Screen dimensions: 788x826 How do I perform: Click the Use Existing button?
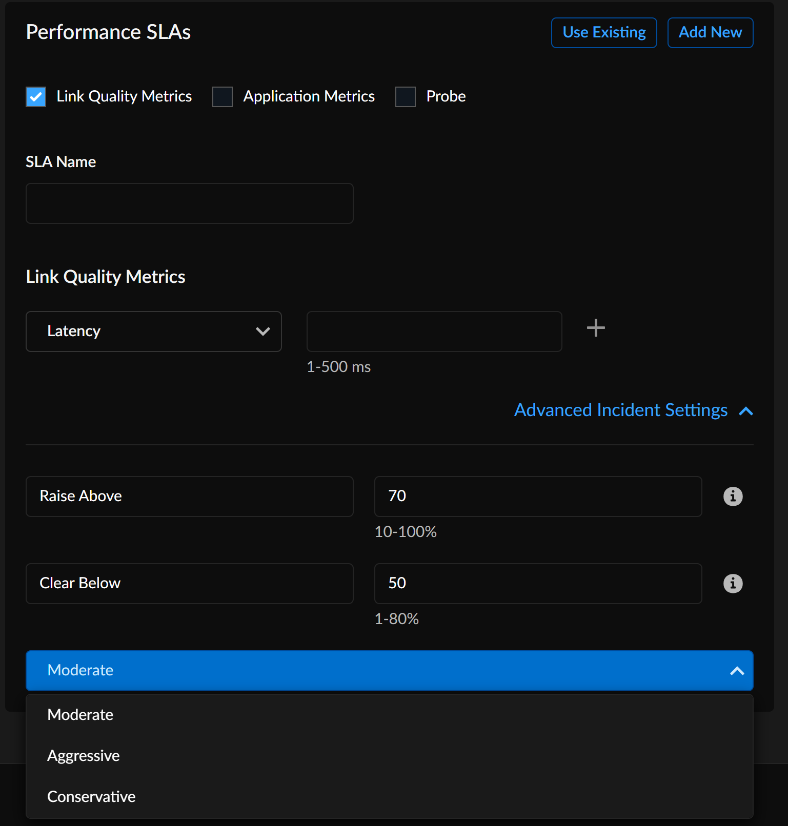603,33
